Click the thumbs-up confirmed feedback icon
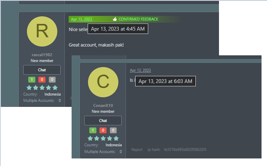The image size is (267, 166). click(x=115, y=19)
